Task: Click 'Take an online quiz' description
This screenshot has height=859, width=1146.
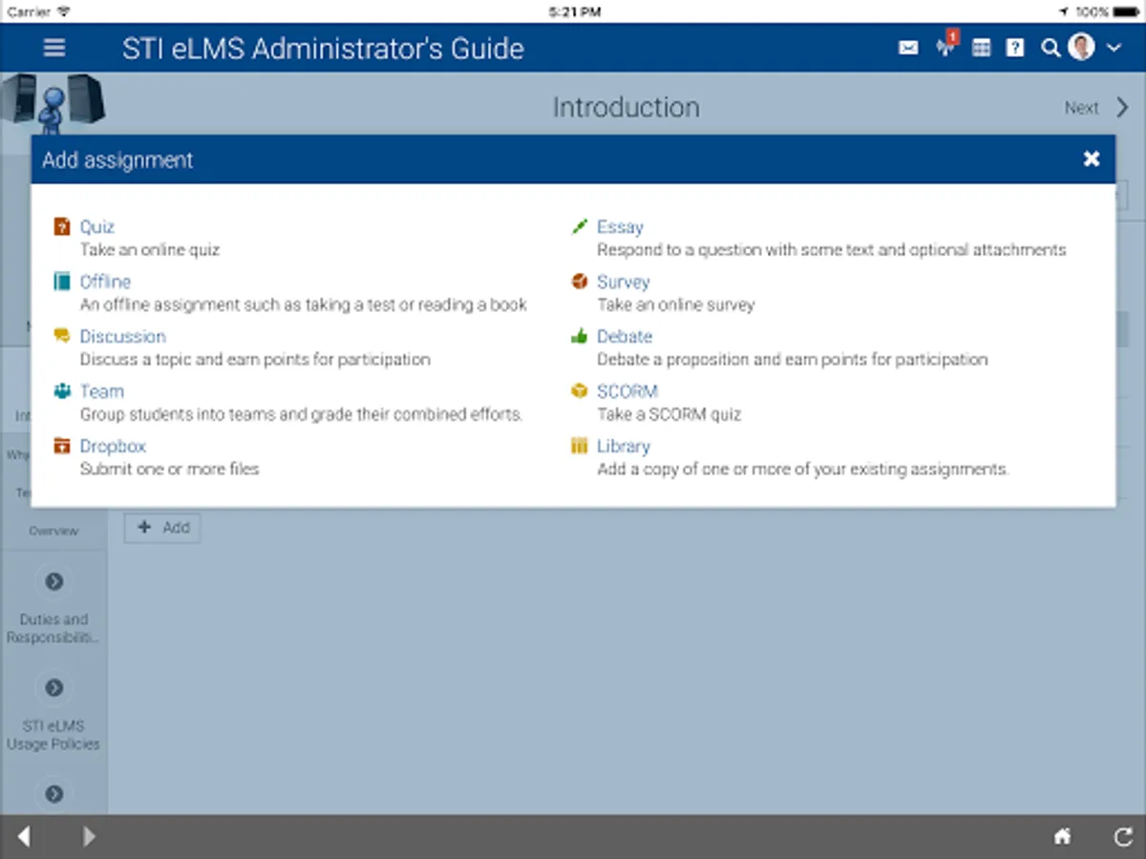Action: [x=150, y=250]
